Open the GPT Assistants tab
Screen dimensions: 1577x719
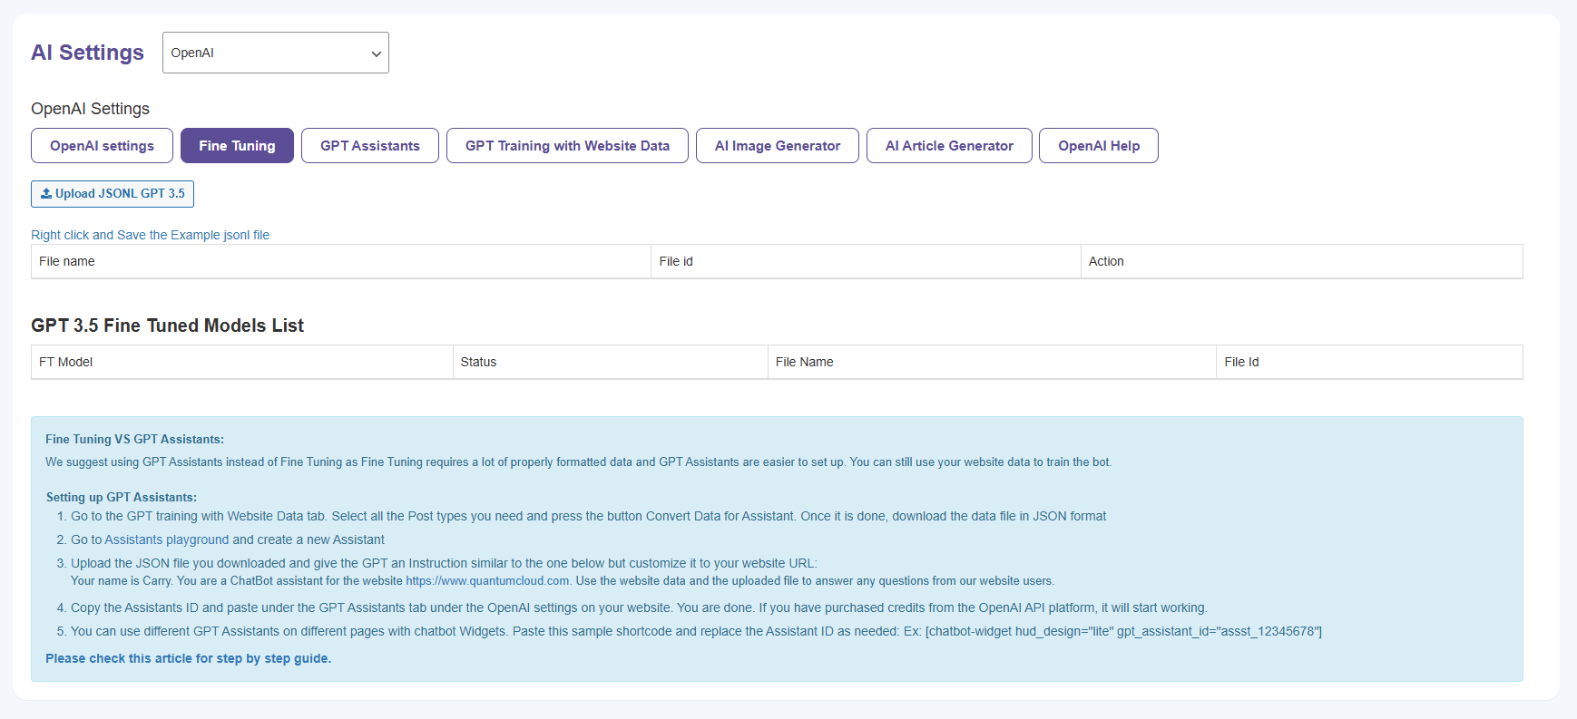click(x=370, y=145)
